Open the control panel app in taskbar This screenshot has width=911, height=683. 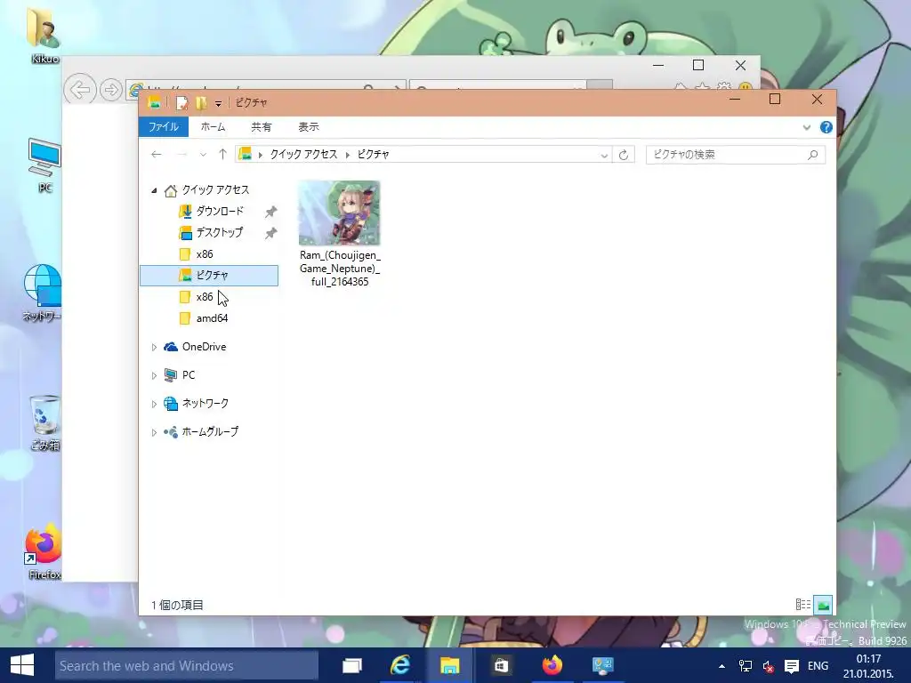602,665
